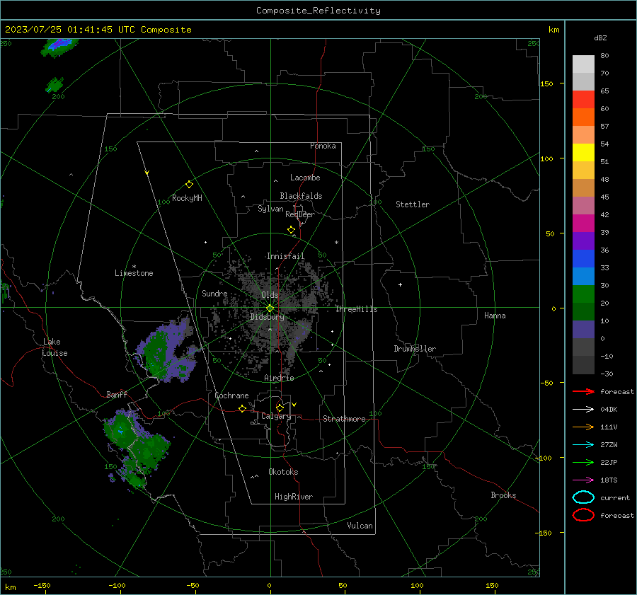This screenshot has width=637, height=595.
Task: Click the indigo 10-0 dBZ swatch
Action: point(583,330)
